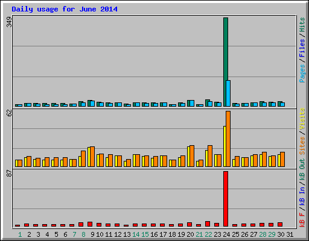Screen dimensions: 309x241
Task: Click the orange sites bar for day 22
Action: point(210,156)
